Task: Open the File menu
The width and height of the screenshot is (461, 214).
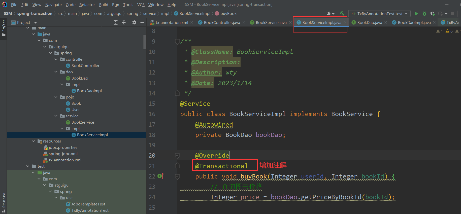Action: pyautogui.click(x=14, y=5)
